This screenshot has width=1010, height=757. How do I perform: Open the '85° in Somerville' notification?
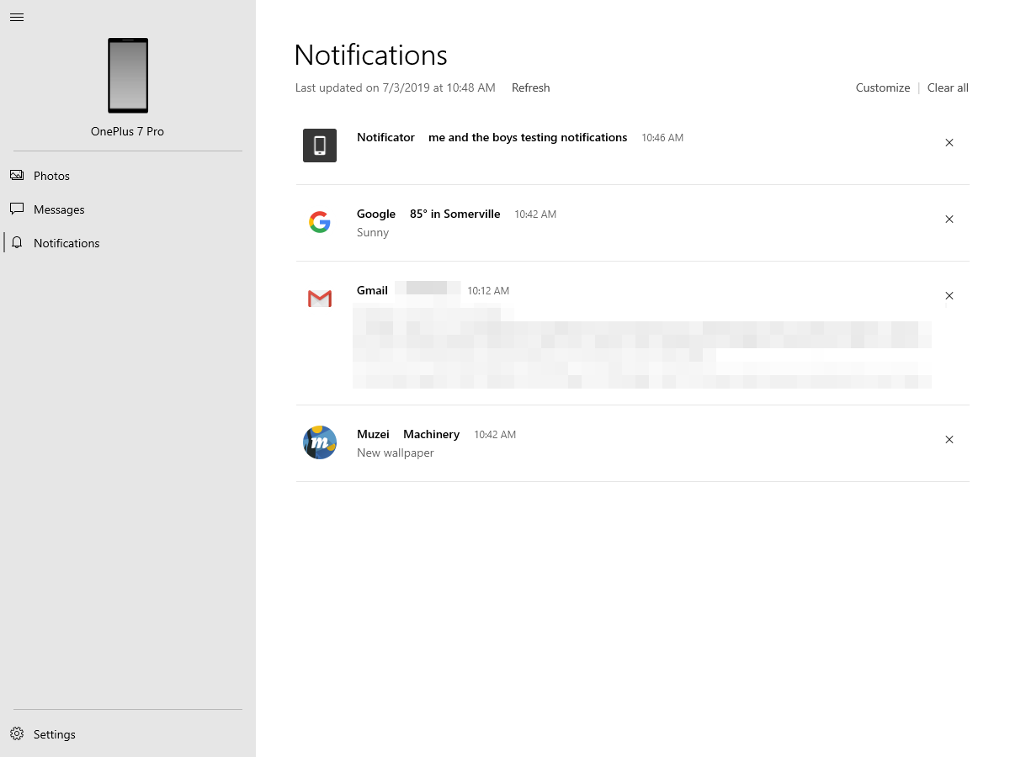455,214
